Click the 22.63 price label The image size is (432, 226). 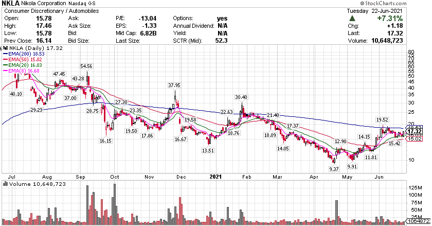226,112
